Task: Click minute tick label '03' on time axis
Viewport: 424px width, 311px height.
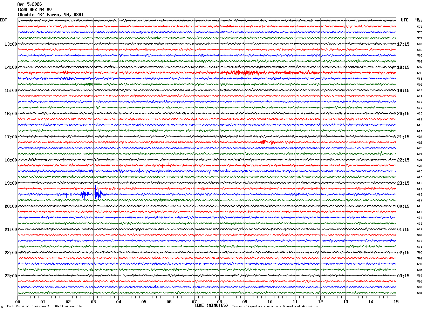Action: tap(93, 302)
